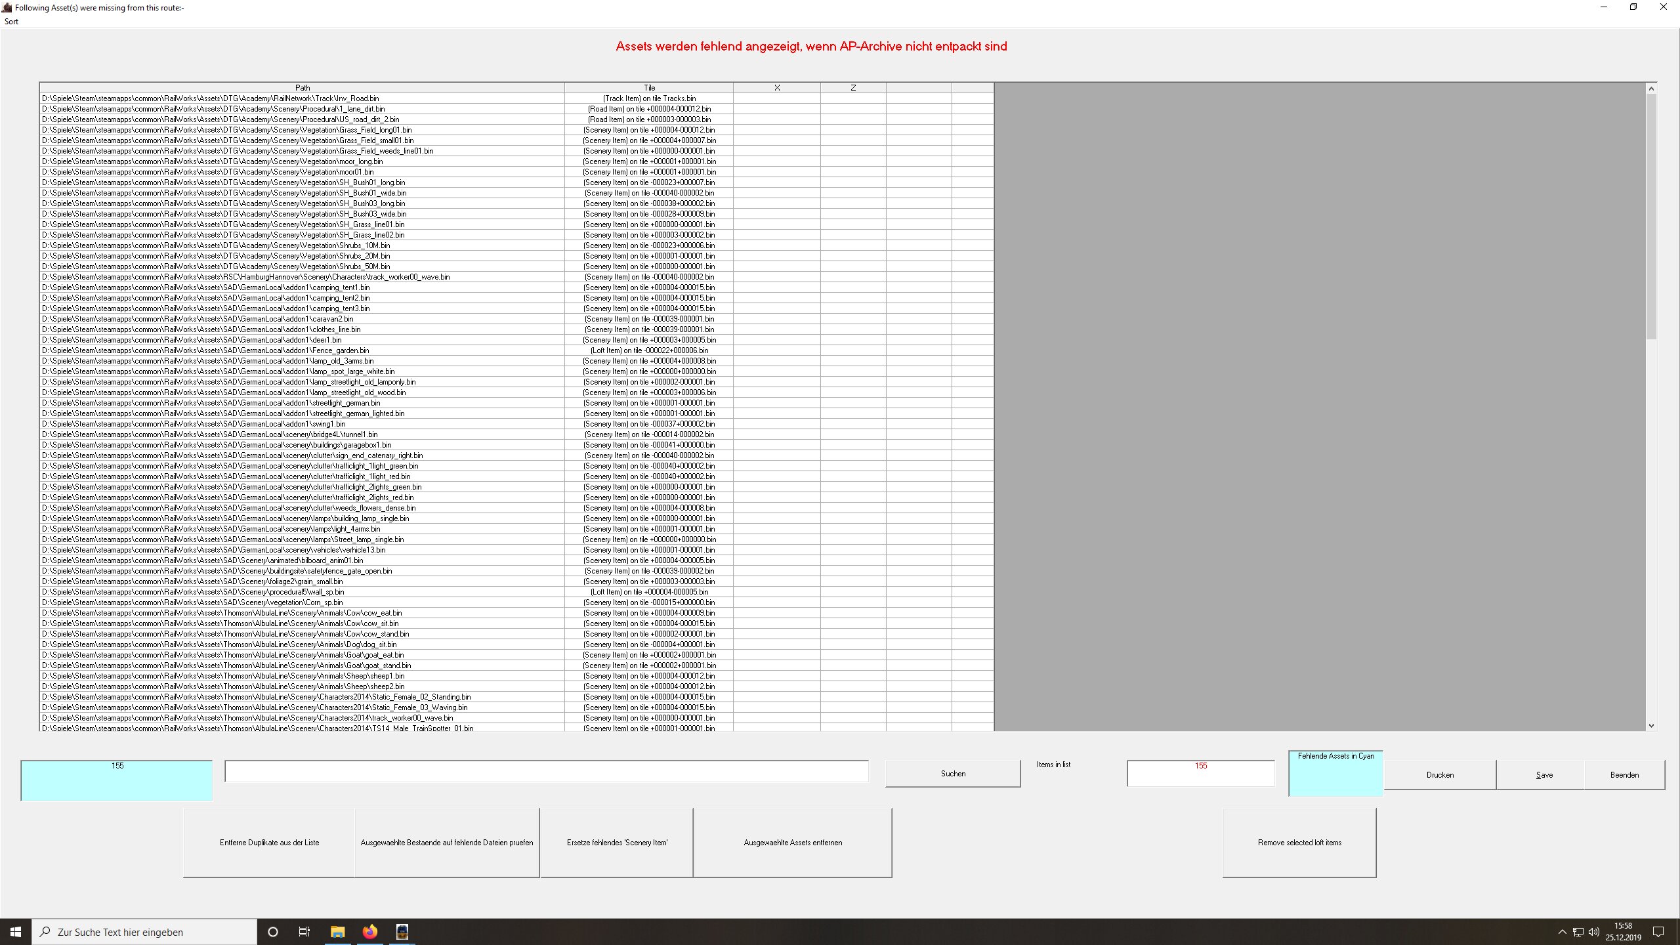The width and height of the screenshot is (1680, 945).
Task: Click the Beenden exit button
Action: tap(1624, 775)
